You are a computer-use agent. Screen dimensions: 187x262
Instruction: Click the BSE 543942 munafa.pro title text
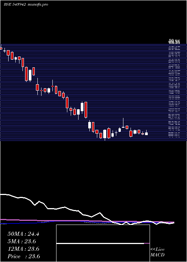pos(26,4)
